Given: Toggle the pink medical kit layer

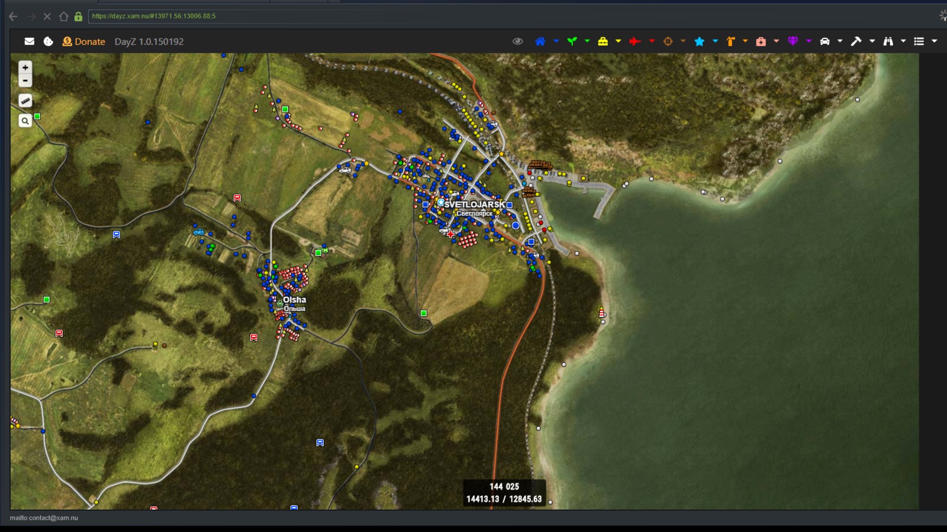Looking at the screenshot, I should pyautogui.click(x=761, y=41).
